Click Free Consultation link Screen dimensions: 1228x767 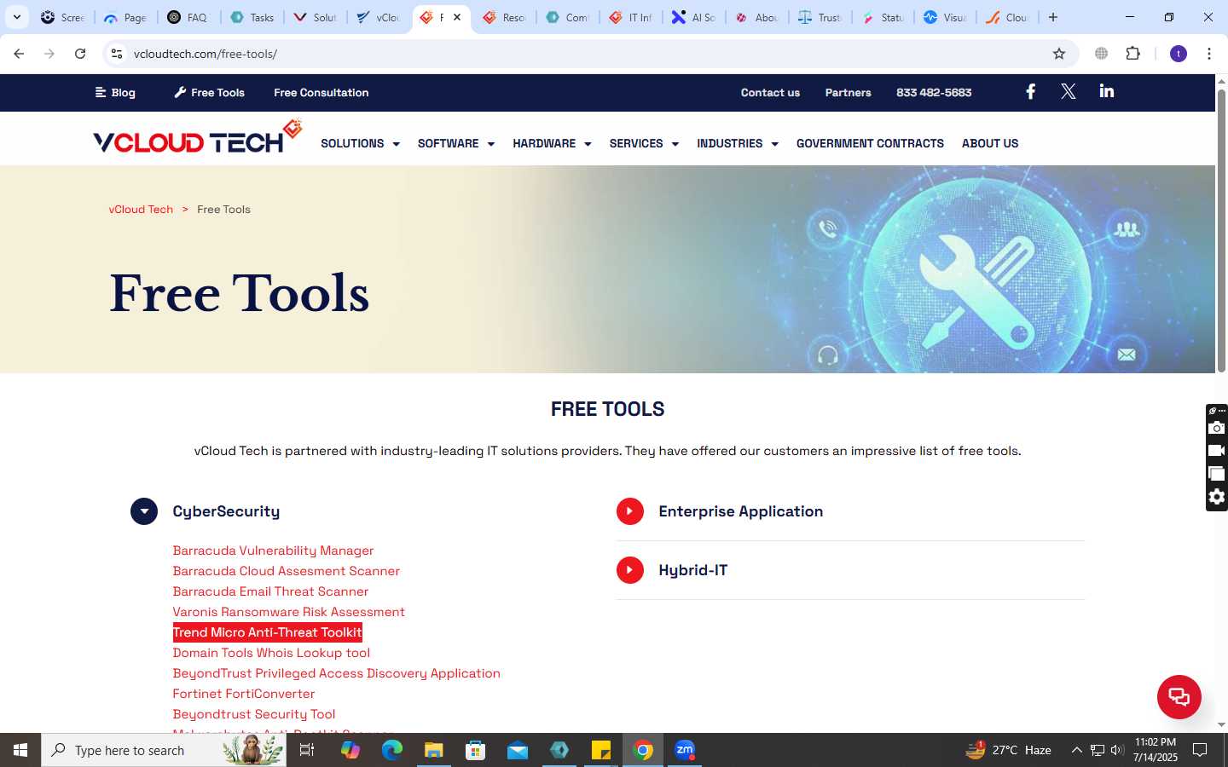[x=321, y=92]
